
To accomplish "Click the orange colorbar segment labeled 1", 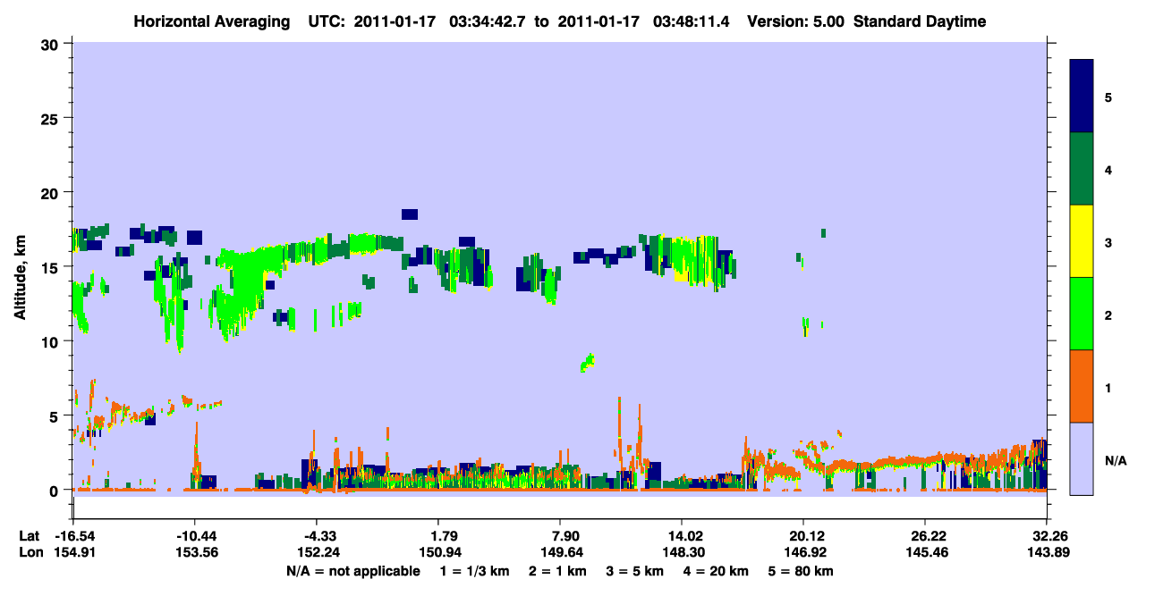I will 1082,386.
